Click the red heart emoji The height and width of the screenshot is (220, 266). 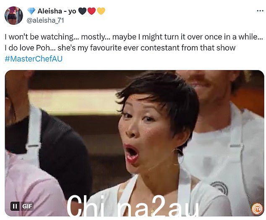(91, 11)
